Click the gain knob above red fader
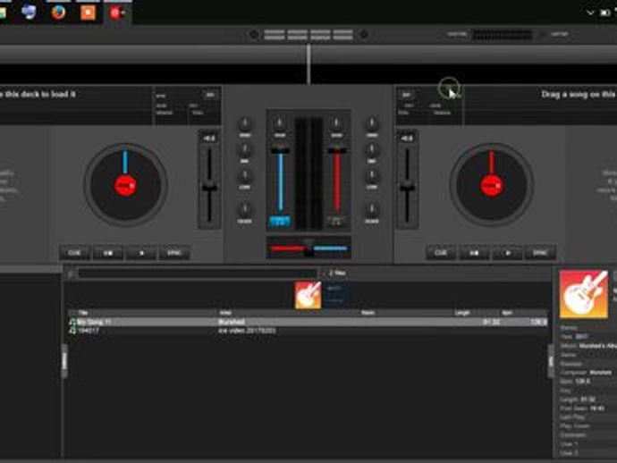This screenshot has height=463, width=617. (336, 123)
